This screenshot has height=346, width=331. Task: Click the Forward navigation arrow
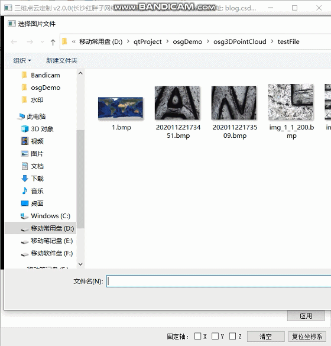[x=30, y=42]
